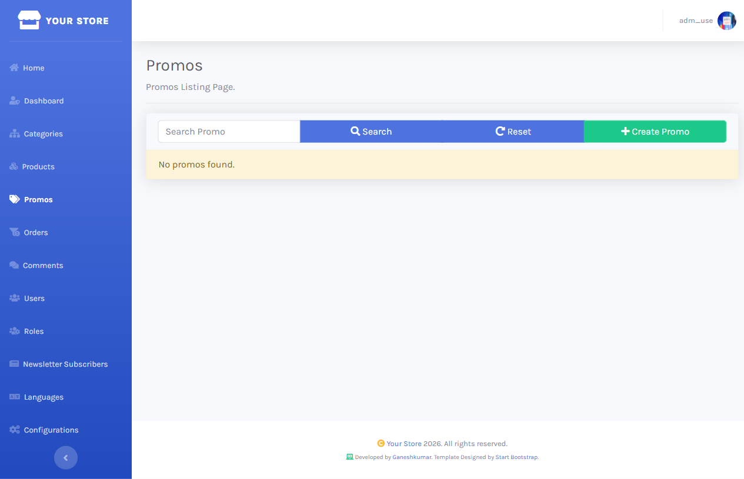Image resolution: width=744 pixels, height=479 pixels.
Task: Click the Home house icon
Action: point(14,68)
